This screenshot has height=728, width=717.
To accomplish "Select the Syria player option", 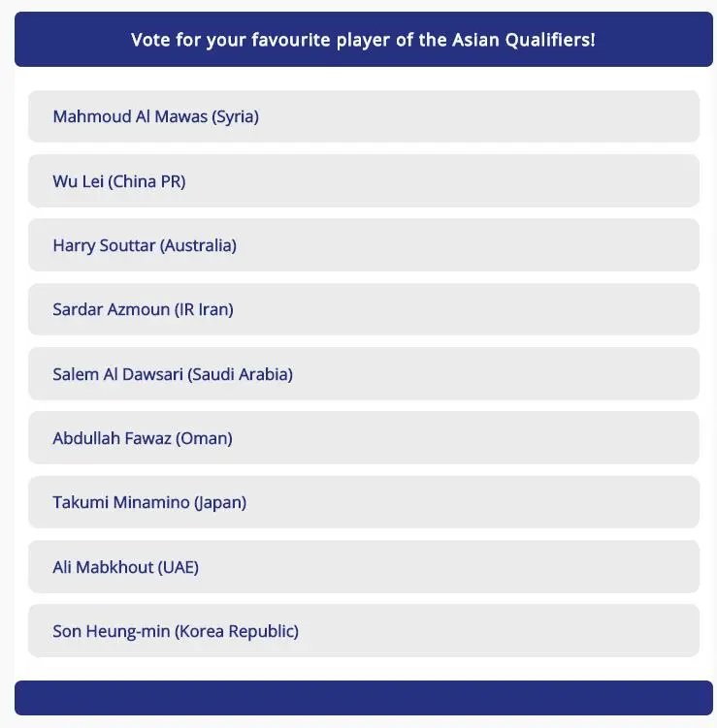I will coord(363,116).
